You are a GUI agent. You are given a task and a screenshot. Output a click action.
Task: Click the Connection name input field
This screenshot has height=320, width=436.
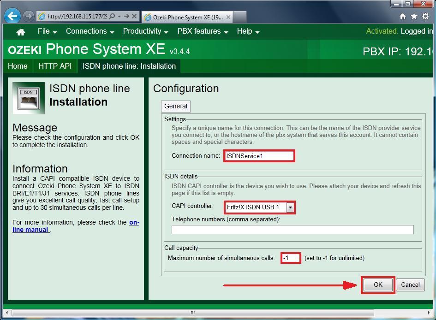coord(259,156)
